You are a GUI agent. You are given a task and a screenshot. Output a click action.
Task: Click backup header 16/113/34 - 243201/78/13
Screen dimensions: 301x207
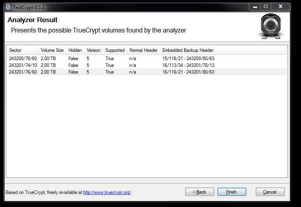188,65
